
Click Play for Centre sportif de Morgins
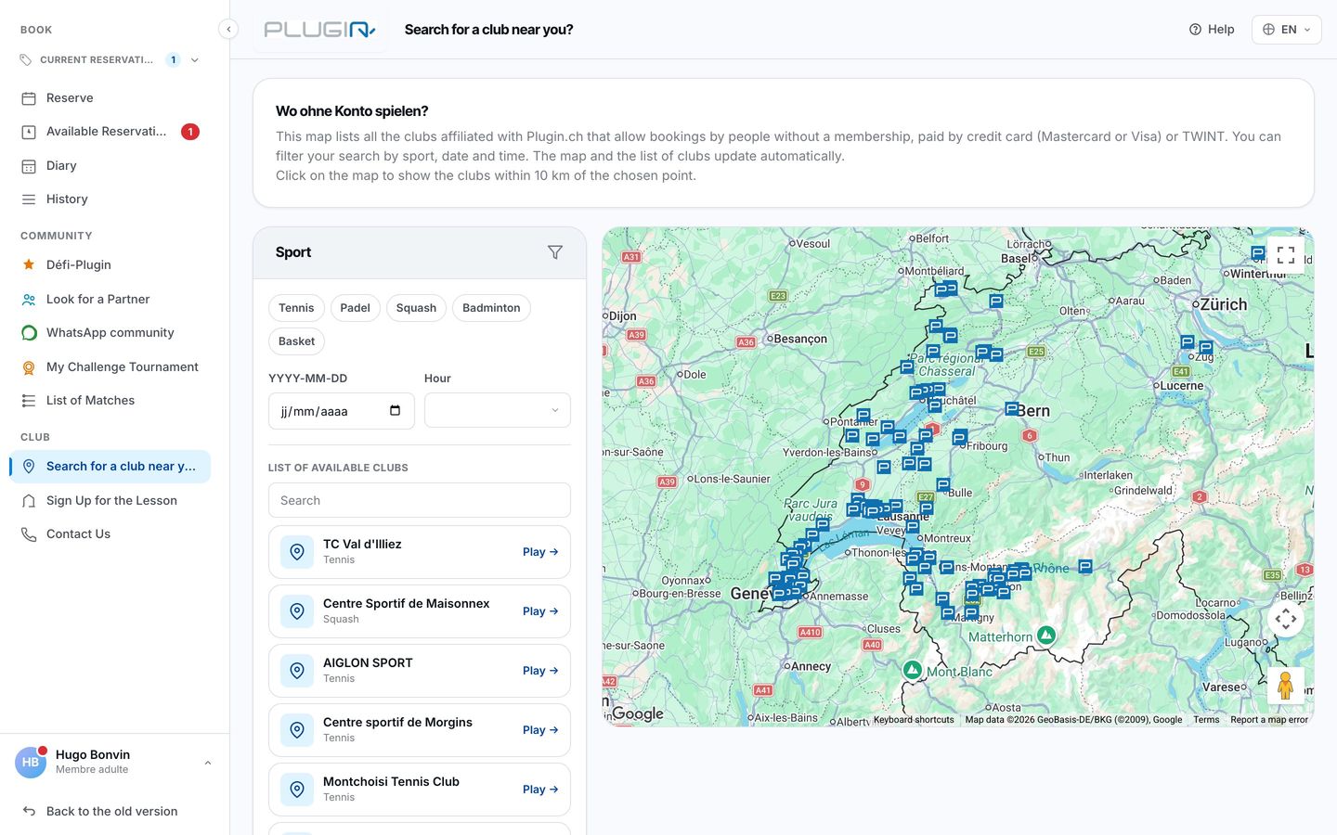pos(540,730)
